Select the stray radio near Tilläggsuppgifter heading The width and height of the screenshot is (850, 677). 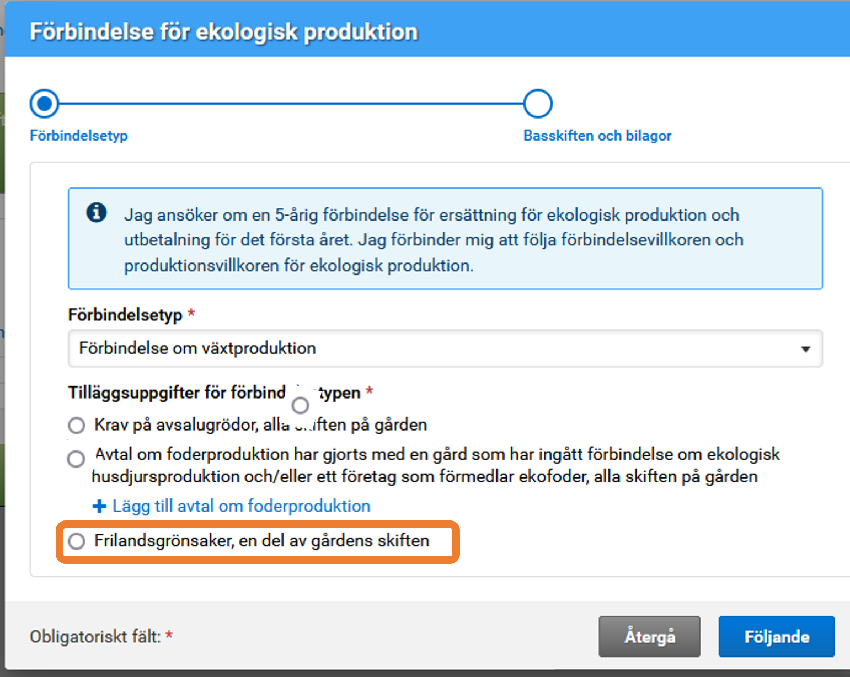click(300, 405)
